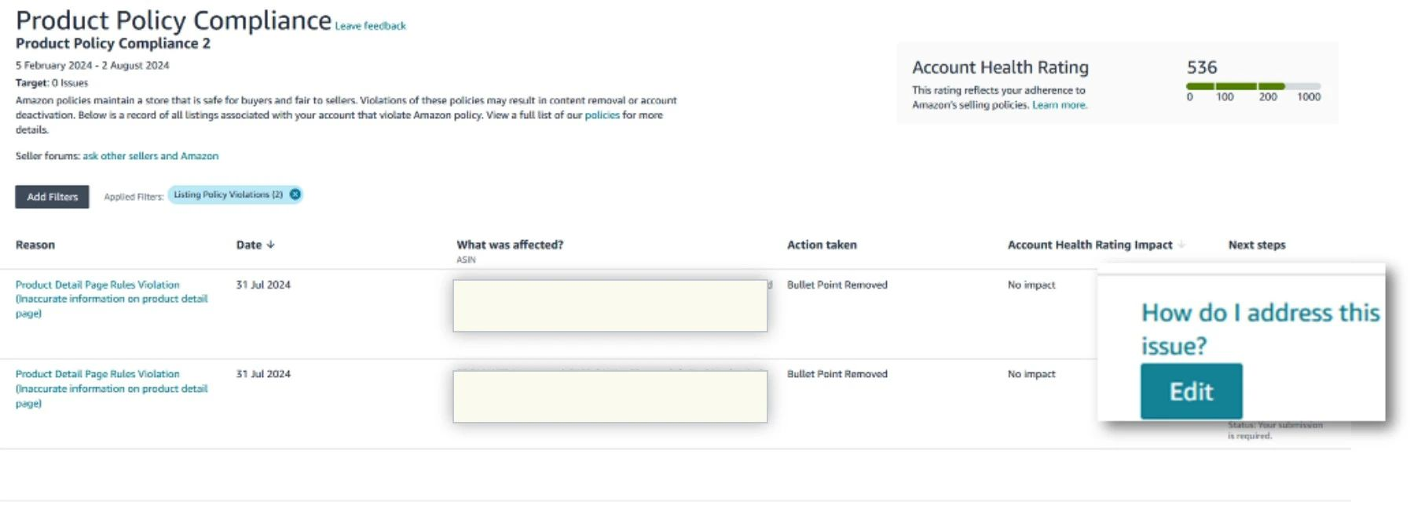Sort the table by Date arrow
Viewport: 1414px width, 505px height.
coord(270,245)
